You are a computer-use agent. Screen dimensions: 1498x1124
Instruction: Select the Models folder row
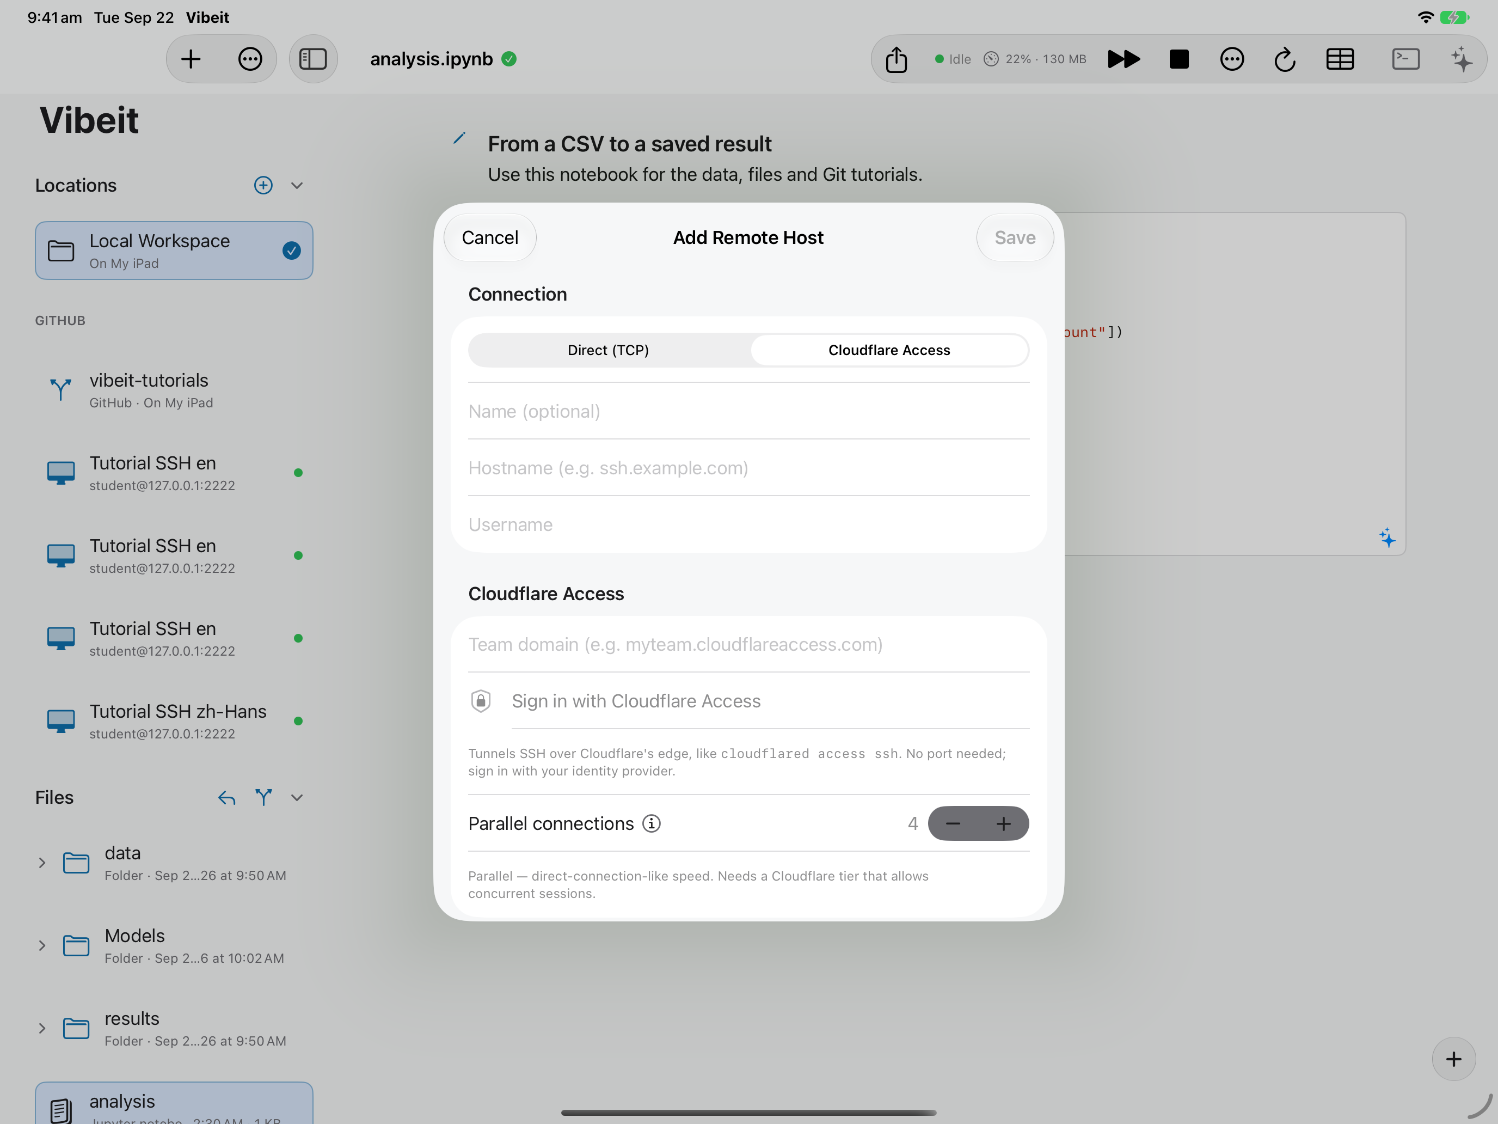pos(174,945)
